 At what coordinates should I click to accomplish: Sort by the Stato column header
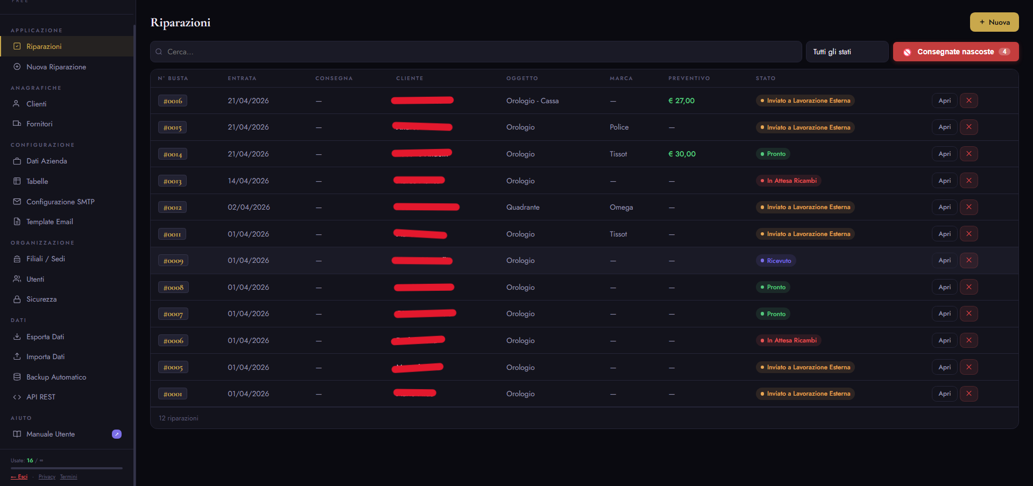coord(766,78)
